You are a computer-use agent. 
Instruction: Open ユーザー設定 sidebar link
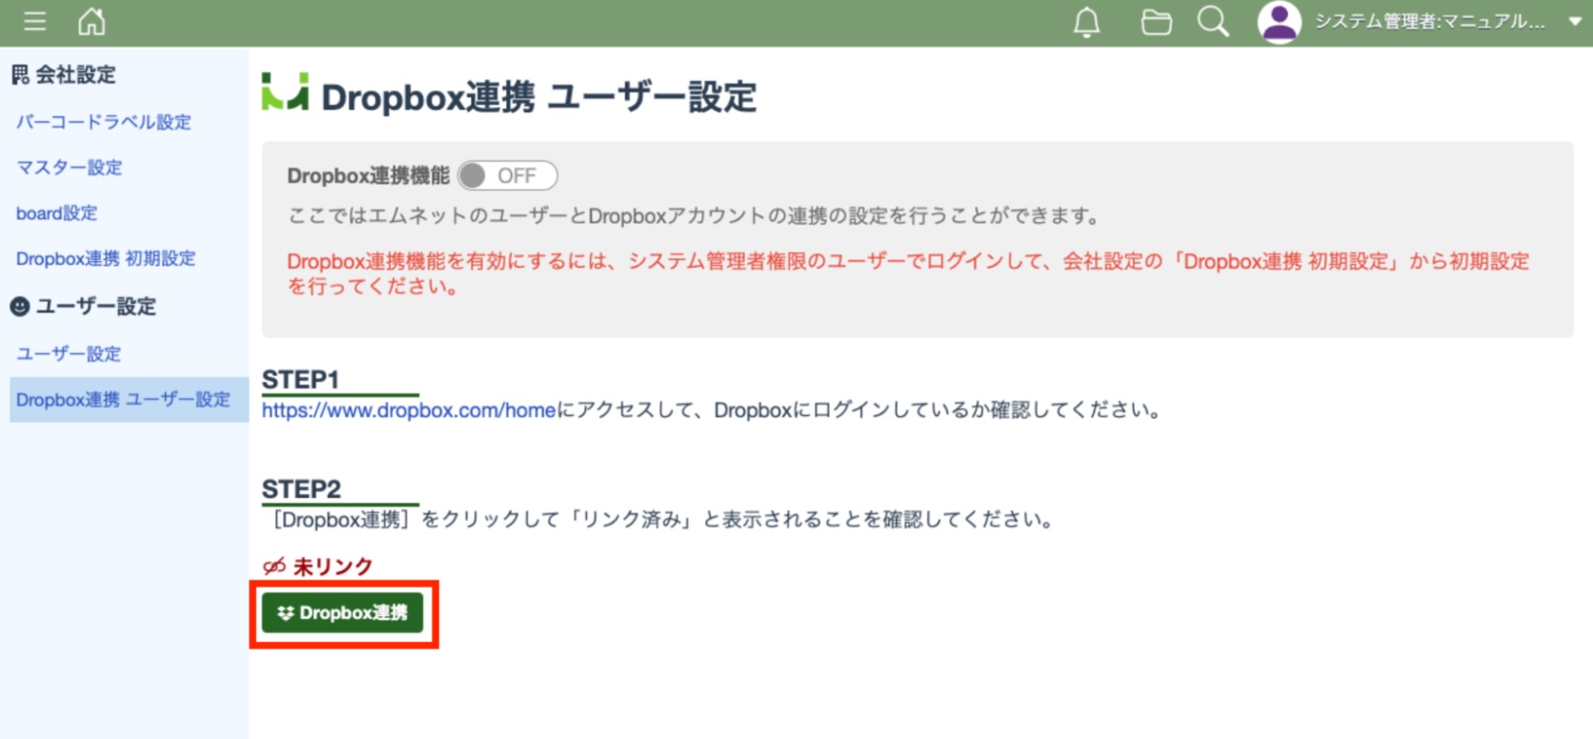tap(69, 354)
